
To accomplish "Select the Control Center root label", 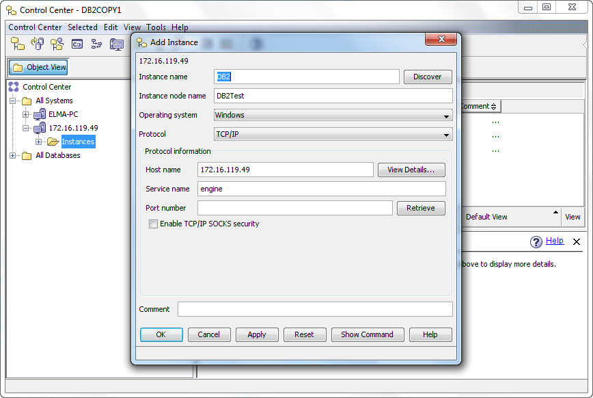I will (x=47, y=87).
